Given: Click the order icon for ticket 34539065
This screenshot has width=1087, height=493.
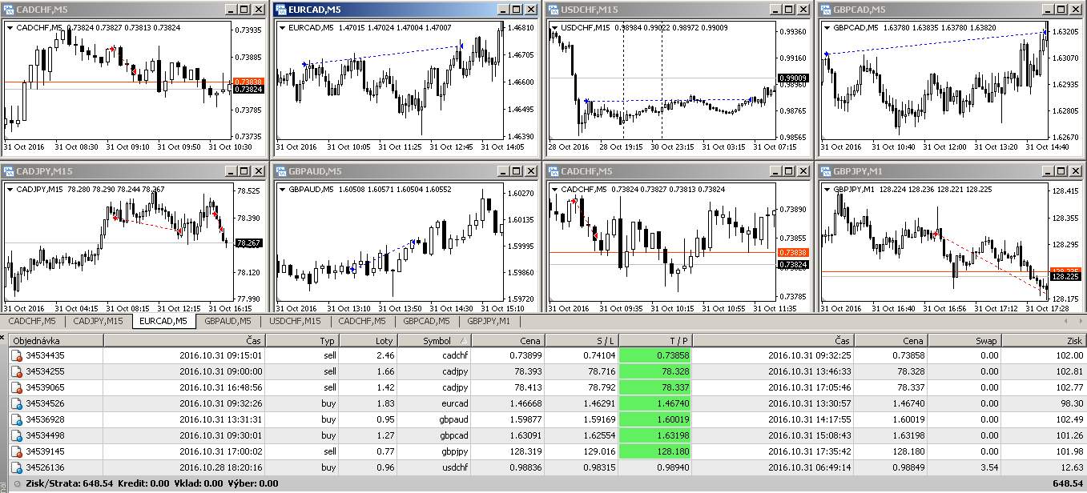Looking at the screenshot, I should click(16, 387).
